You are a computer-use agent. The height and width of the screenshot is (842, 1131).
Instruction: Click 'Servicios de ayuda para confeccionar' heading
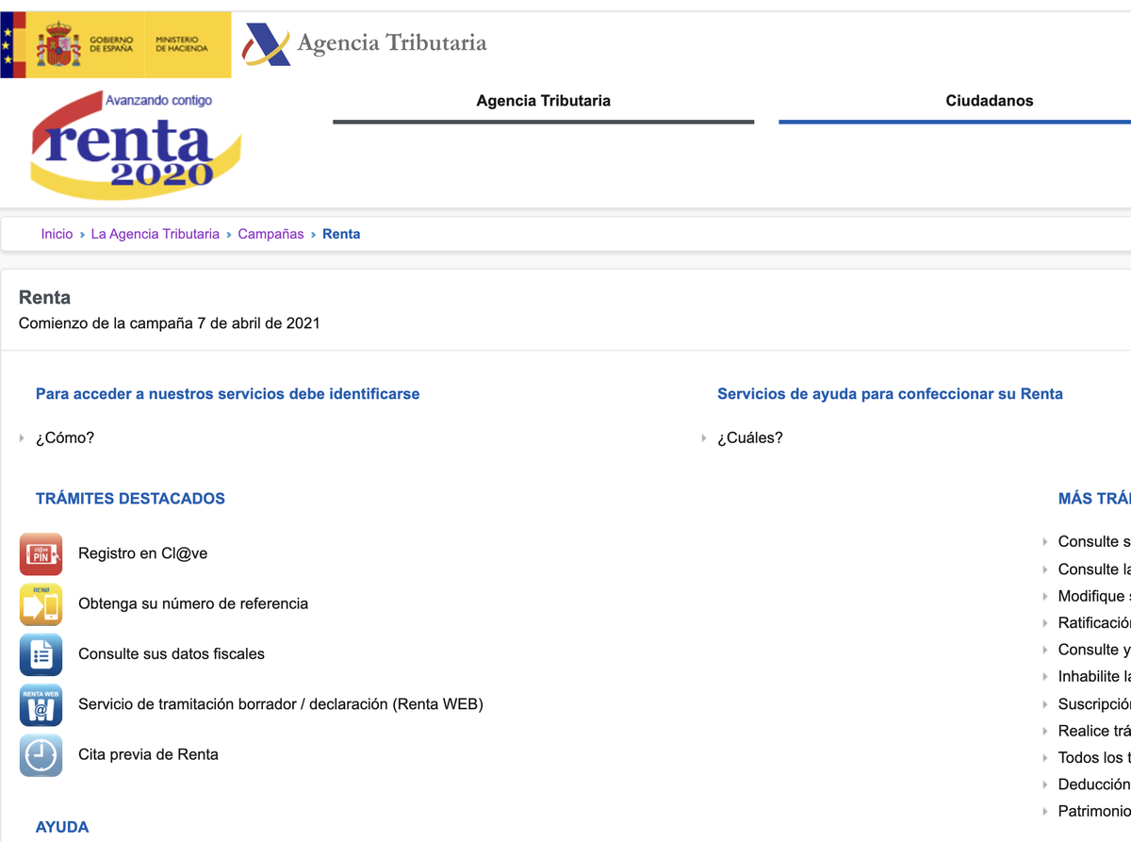[x=890, y=394]
